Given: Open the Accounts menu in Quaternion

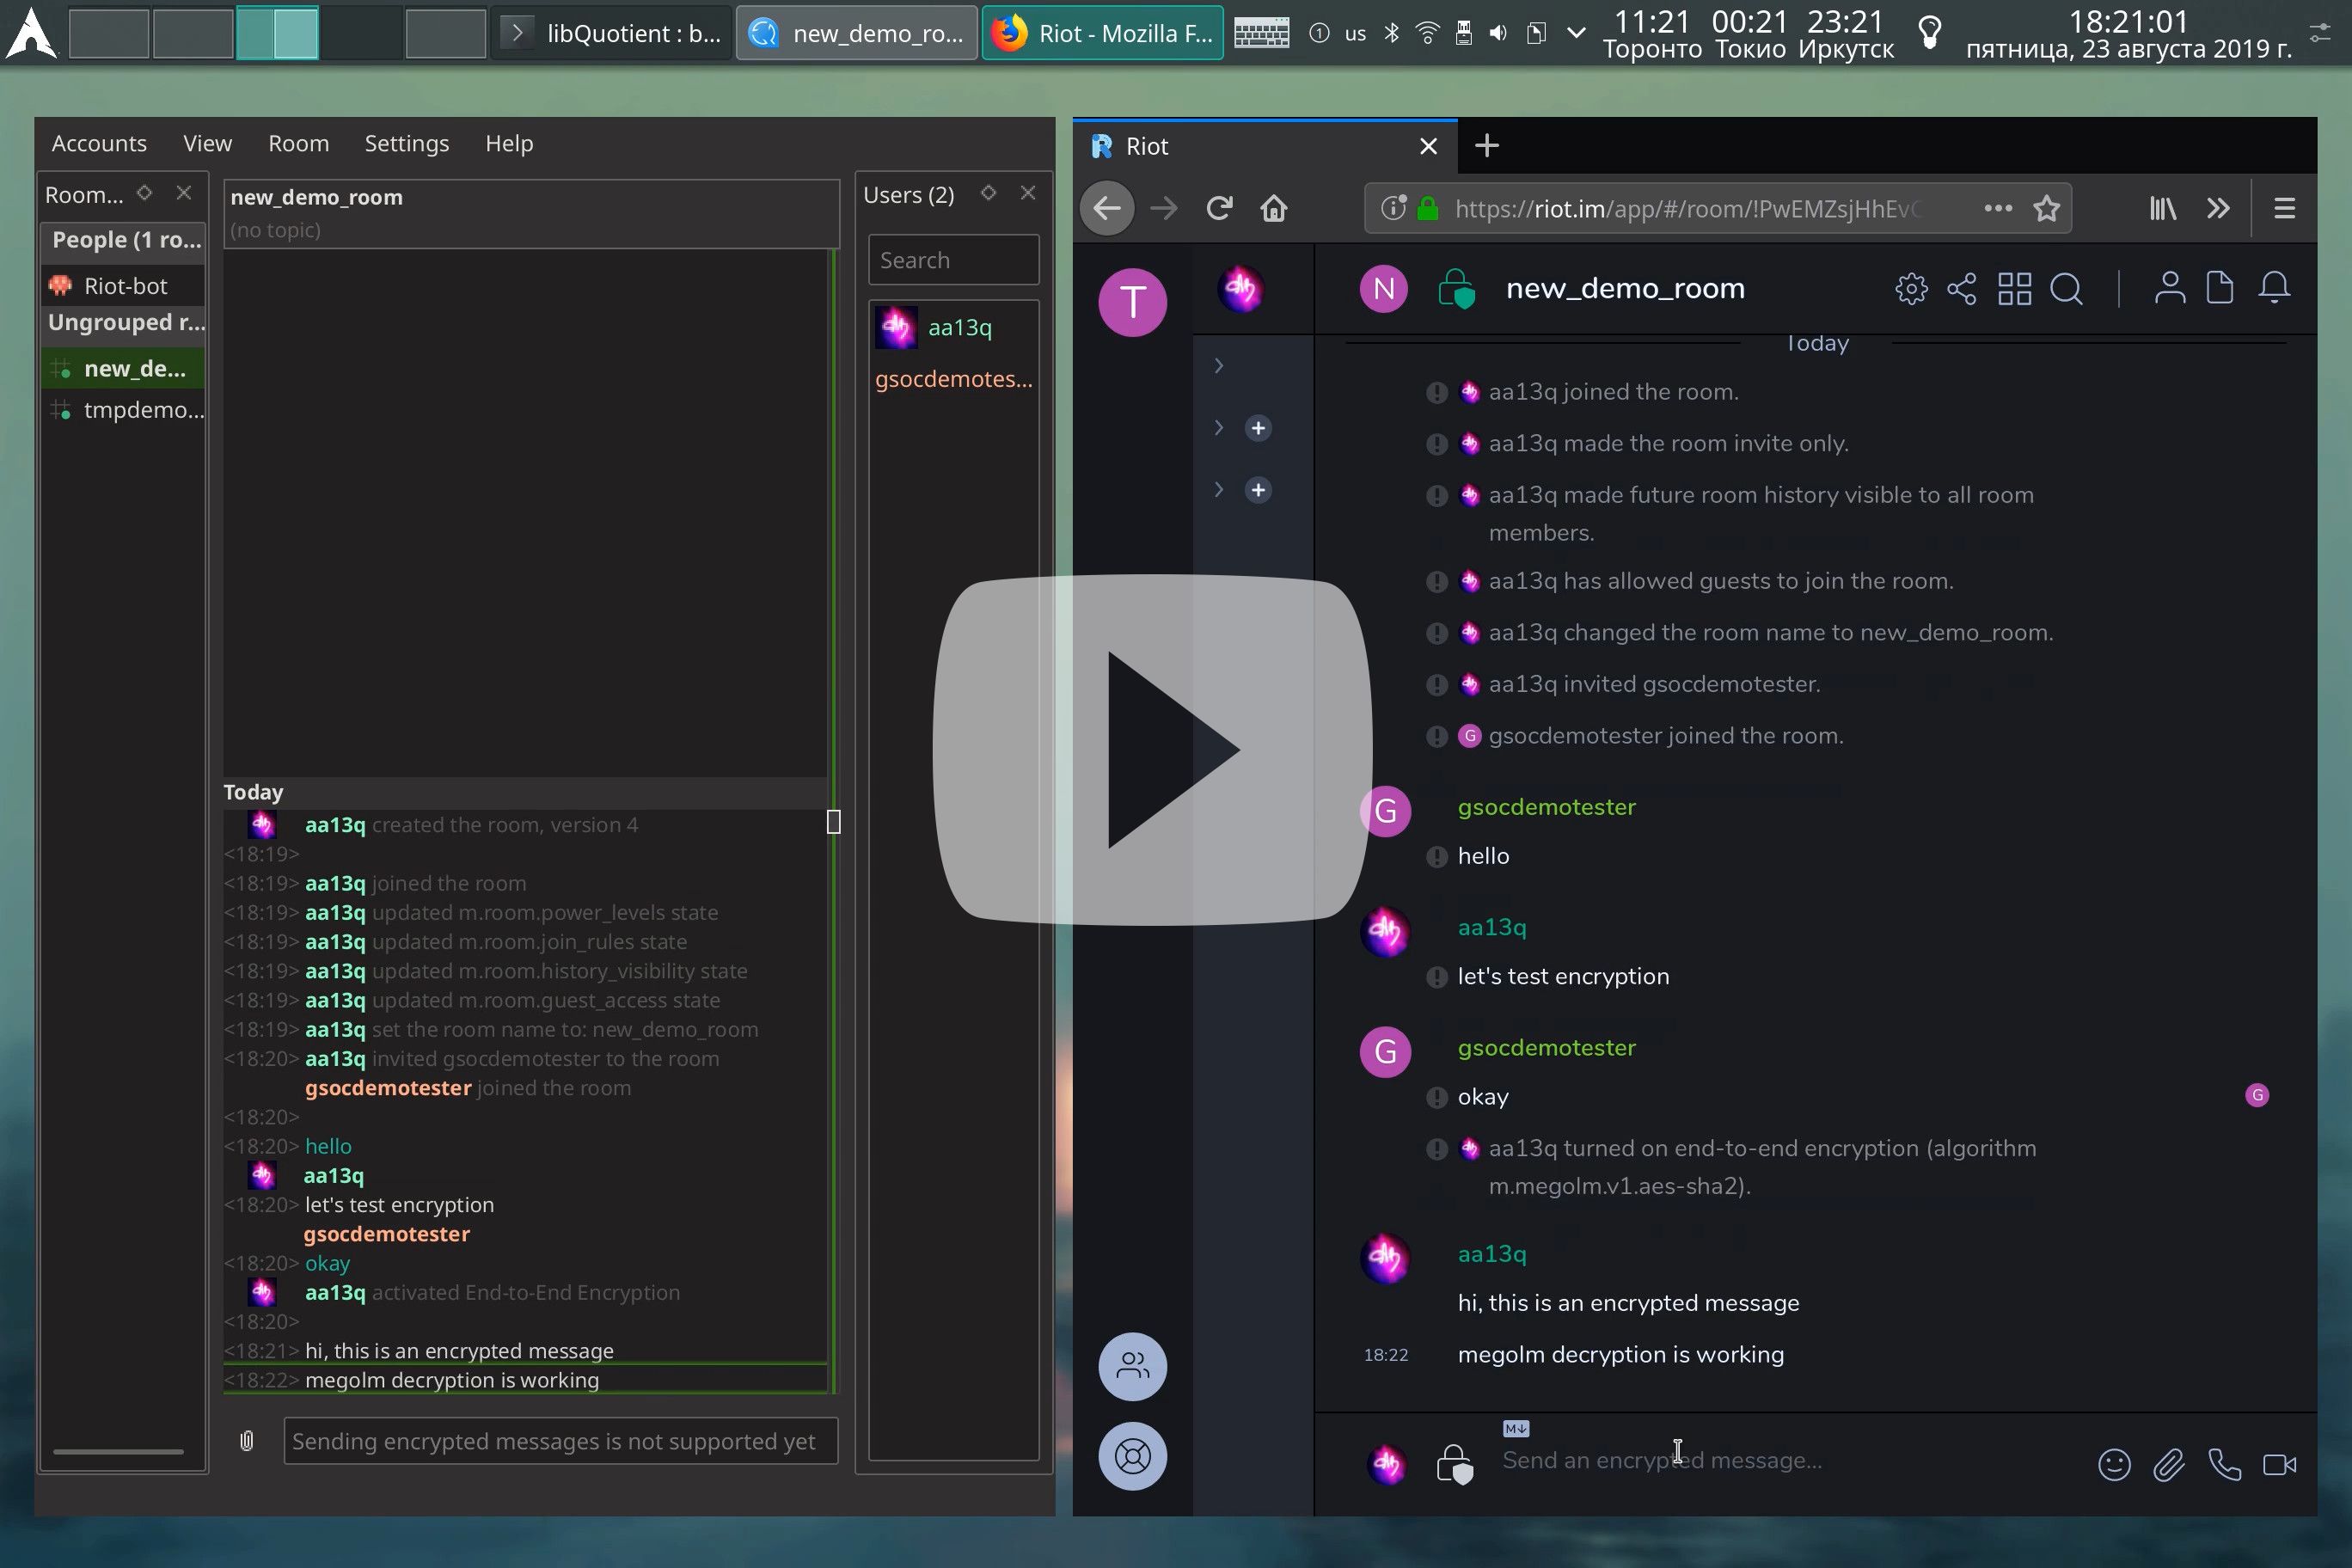Looking at the screenshot, I should click(99, 143).
